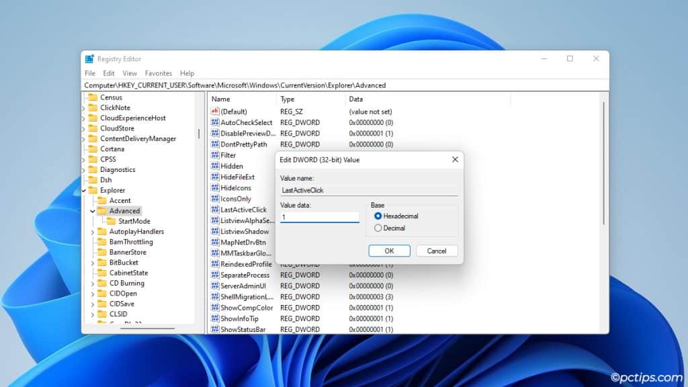Click the Census folder icon
Screen dimensions: 688x387
(93, 97)
